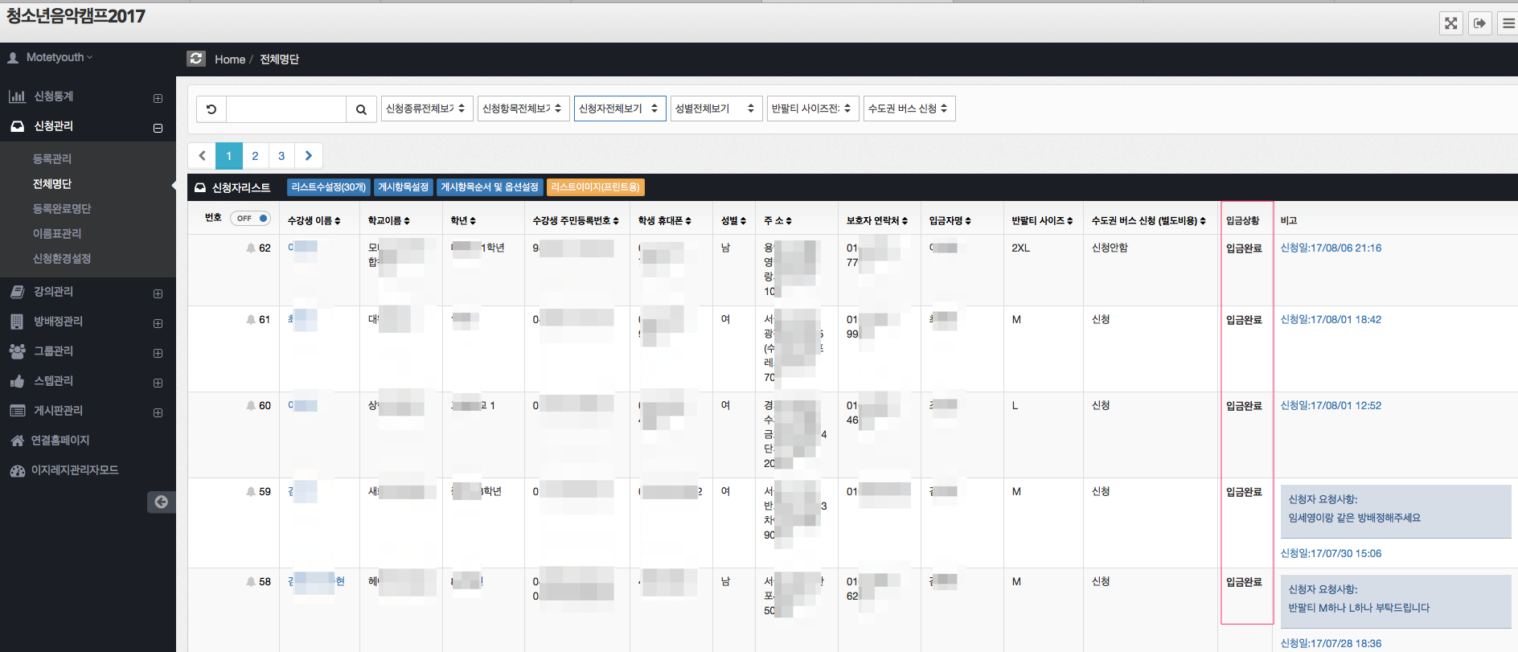Sort by 수도권 버스 신청 (별도비용) column
Viewport: 1518px width, 652px height.
1149,220
